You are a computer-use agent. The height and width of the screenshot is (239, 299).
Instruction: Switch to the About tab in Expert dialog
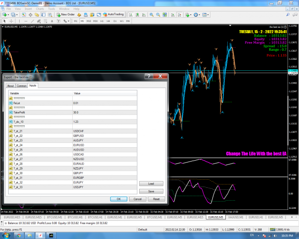click(x=11, y=86)
